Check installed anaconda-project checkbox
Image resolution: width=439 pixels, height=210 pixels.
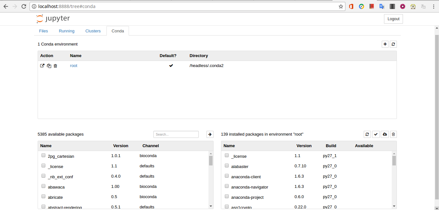click(227, 197)
